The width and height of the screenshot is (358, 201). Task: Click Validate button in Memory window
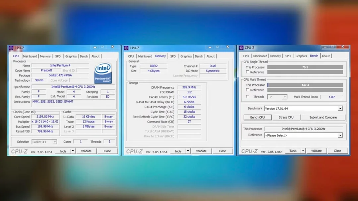(201, 151)
